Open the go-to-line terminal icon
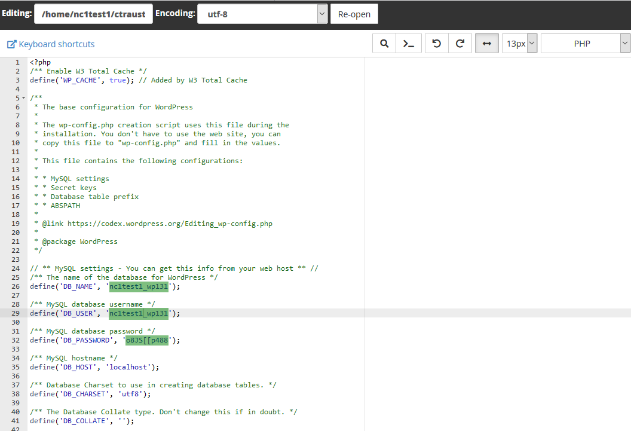Viewport: 631px width, 431px height. (x=409, y=44)
